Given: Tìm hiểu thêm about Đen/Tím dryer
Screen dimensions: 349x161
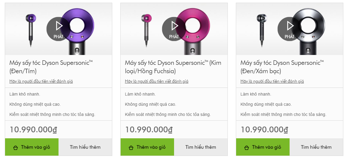Looking at the screenshot, I should coord(85,147).
